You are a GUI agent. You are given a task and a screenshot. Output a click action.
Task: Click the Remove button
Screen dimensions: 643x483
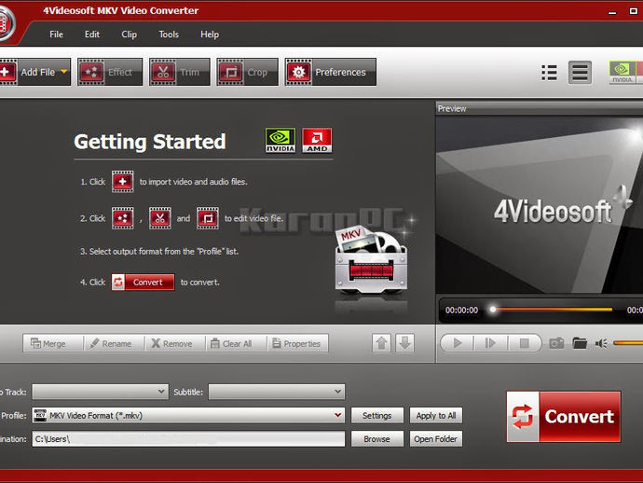click(x=175, y=343)
